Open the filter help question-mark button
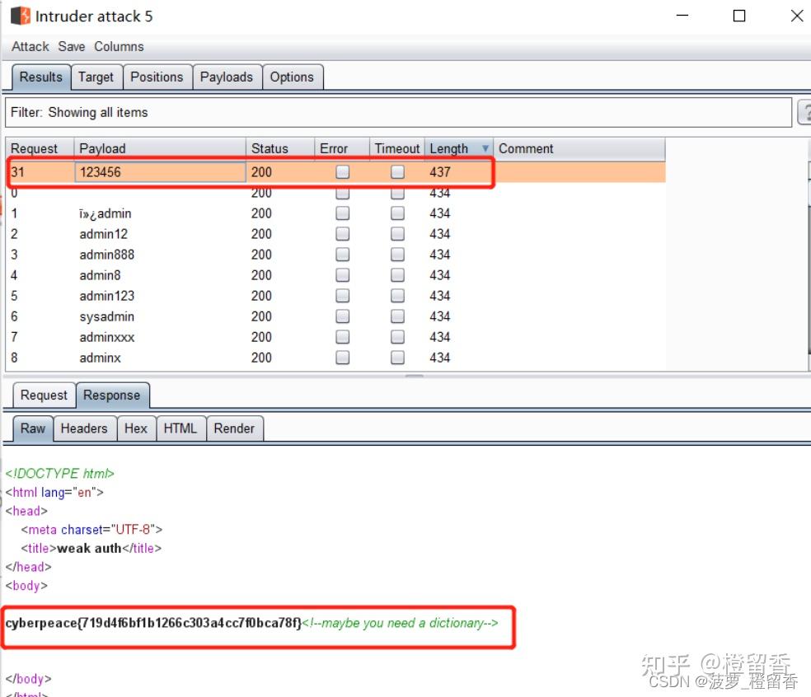The width and height of the screenshot is (811, 697). 804,112
